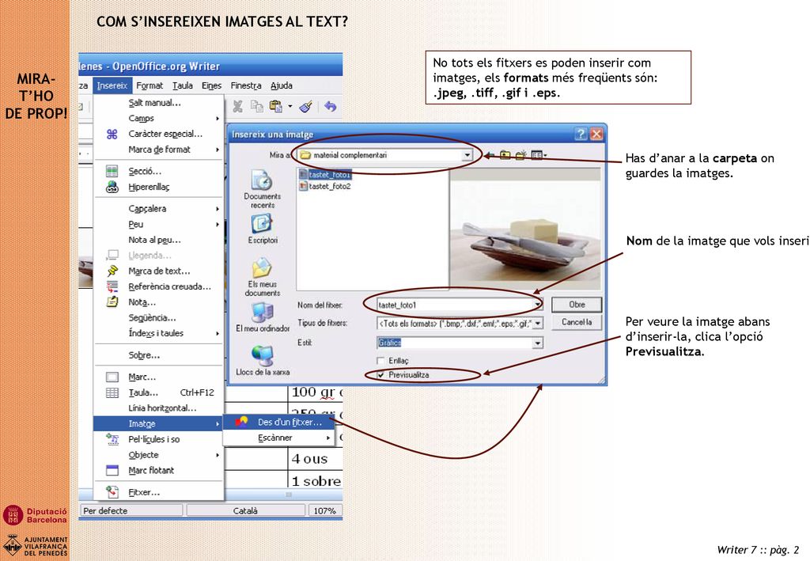Choose Salt manual from Insereix menu
Image resolution: width=810 pixels, height=561 pixels.
(158, 103)
